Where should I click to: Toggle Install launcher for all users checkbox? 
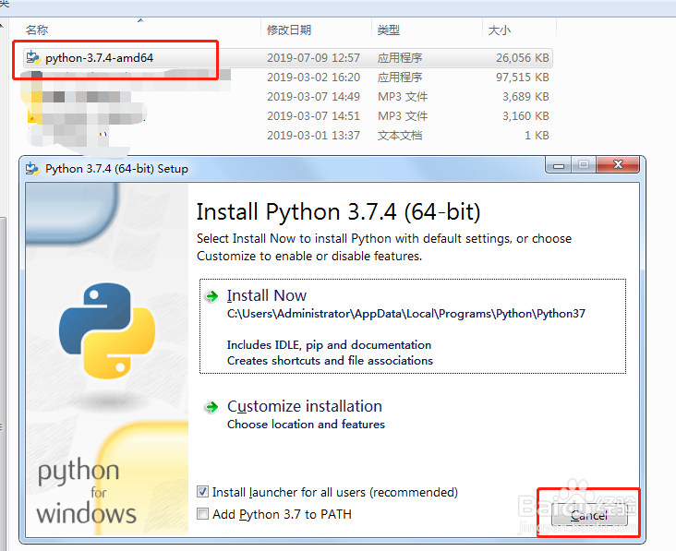[x=203, y=493]
